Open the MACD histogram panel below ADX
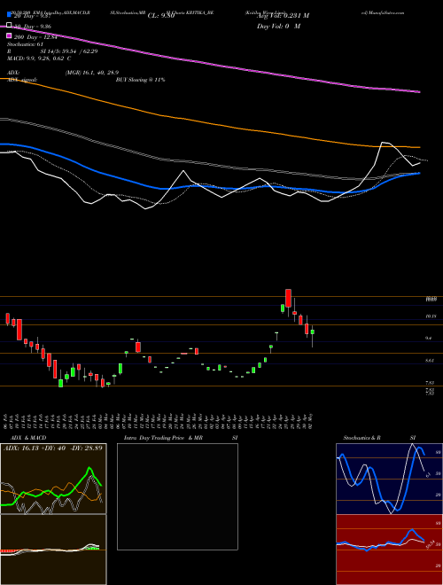Screen dimensions: 443x585 point(53,550)
